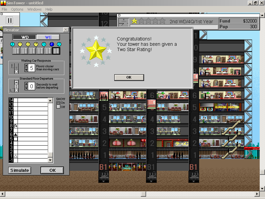This screenshot has width=265, height=199.
Task: Click the hollow up arrow on floor 1
Action: (16, 156)
